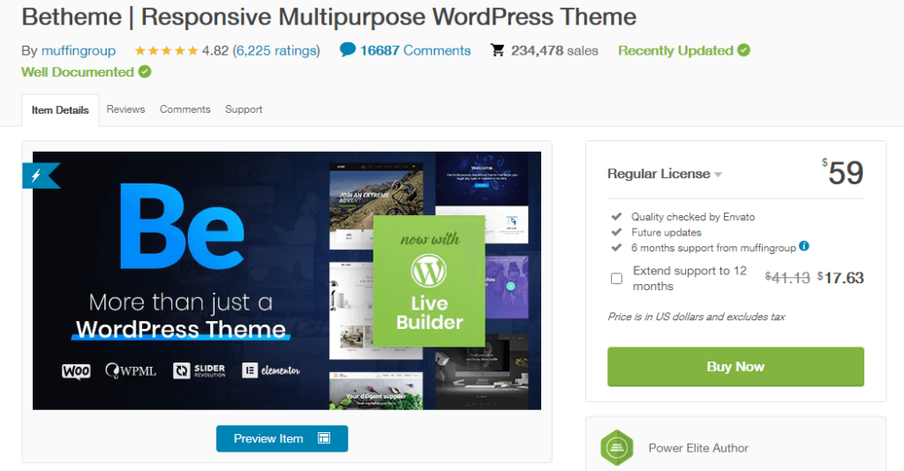
Task: Expand the Regular License dropdown
Action: pyautogui.click(x=665, y=174)
